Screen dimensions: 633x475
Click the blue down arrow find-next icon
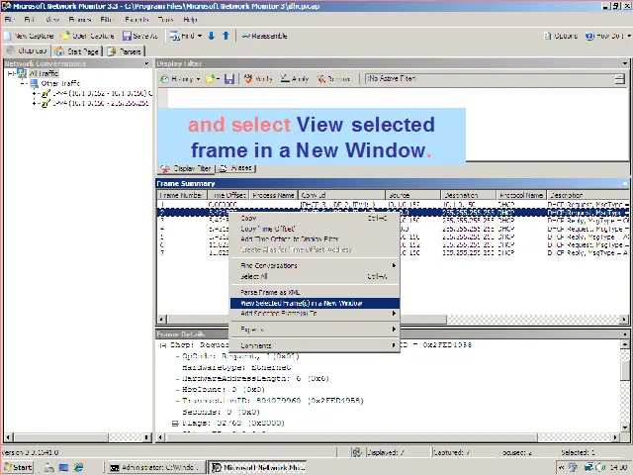(211, 36)
